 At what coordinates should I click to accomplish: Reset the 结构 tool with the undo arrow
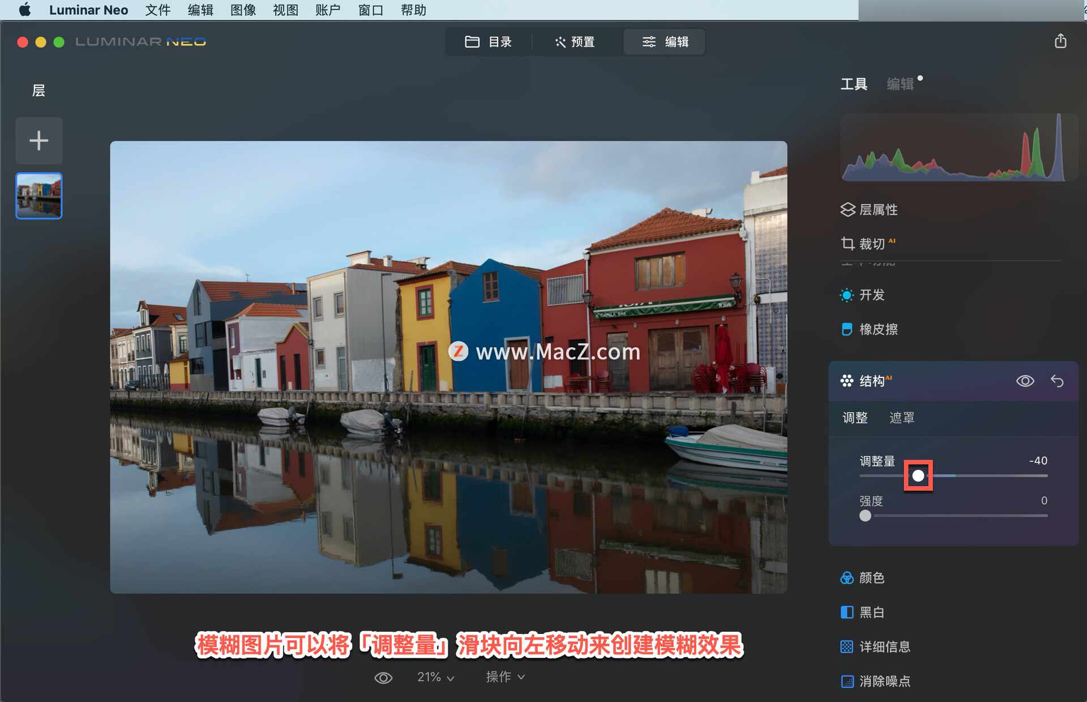(1057, 381)
